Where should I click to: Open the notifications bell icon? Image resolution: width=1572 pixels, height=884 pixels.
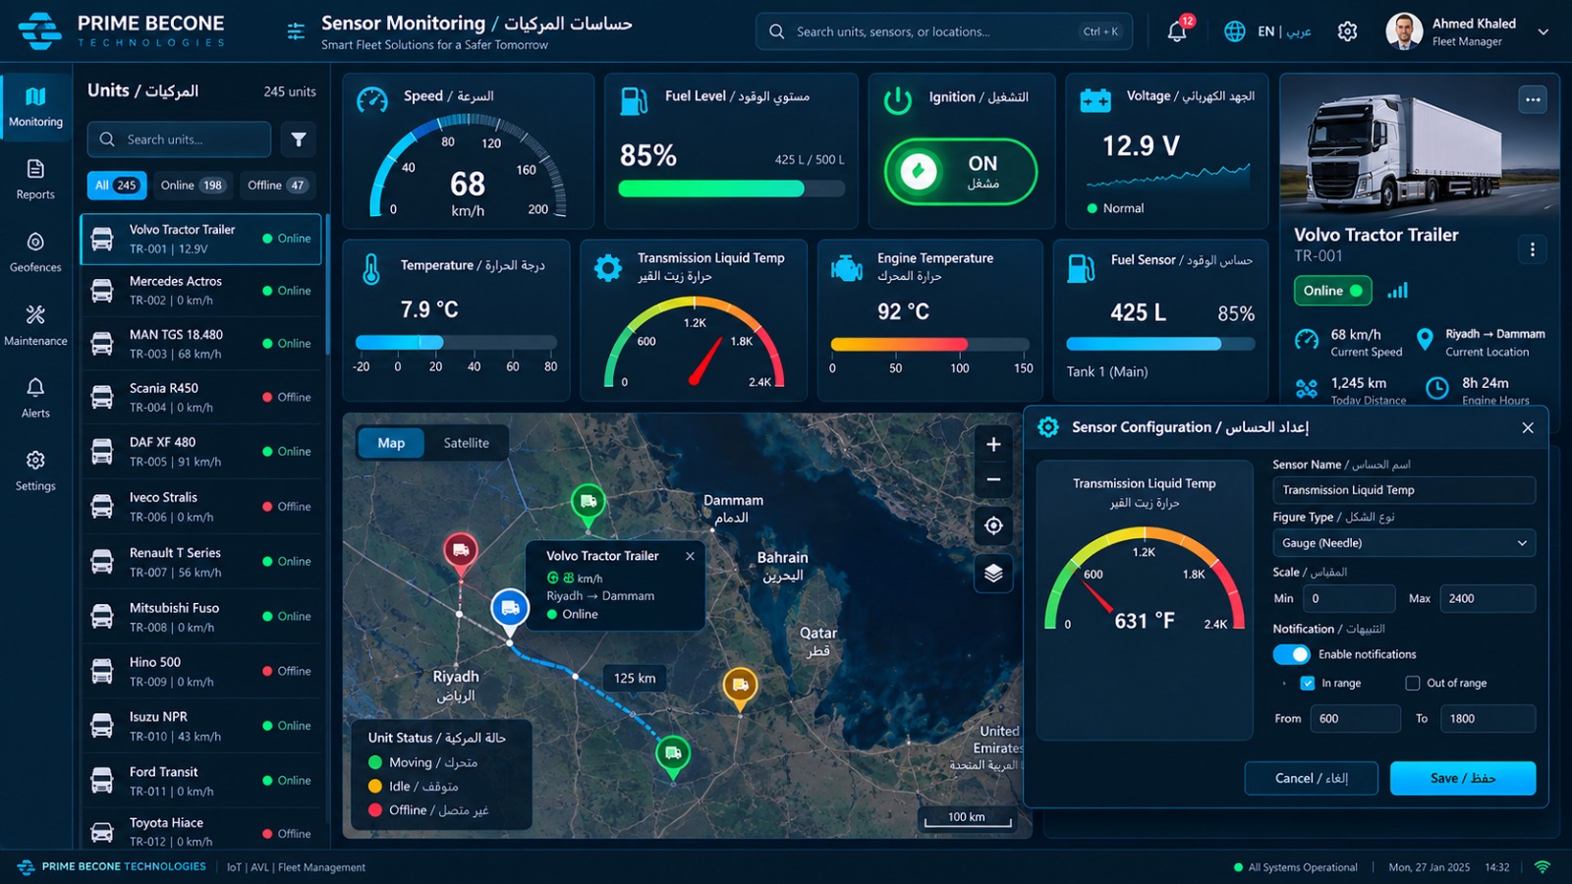1177,31
